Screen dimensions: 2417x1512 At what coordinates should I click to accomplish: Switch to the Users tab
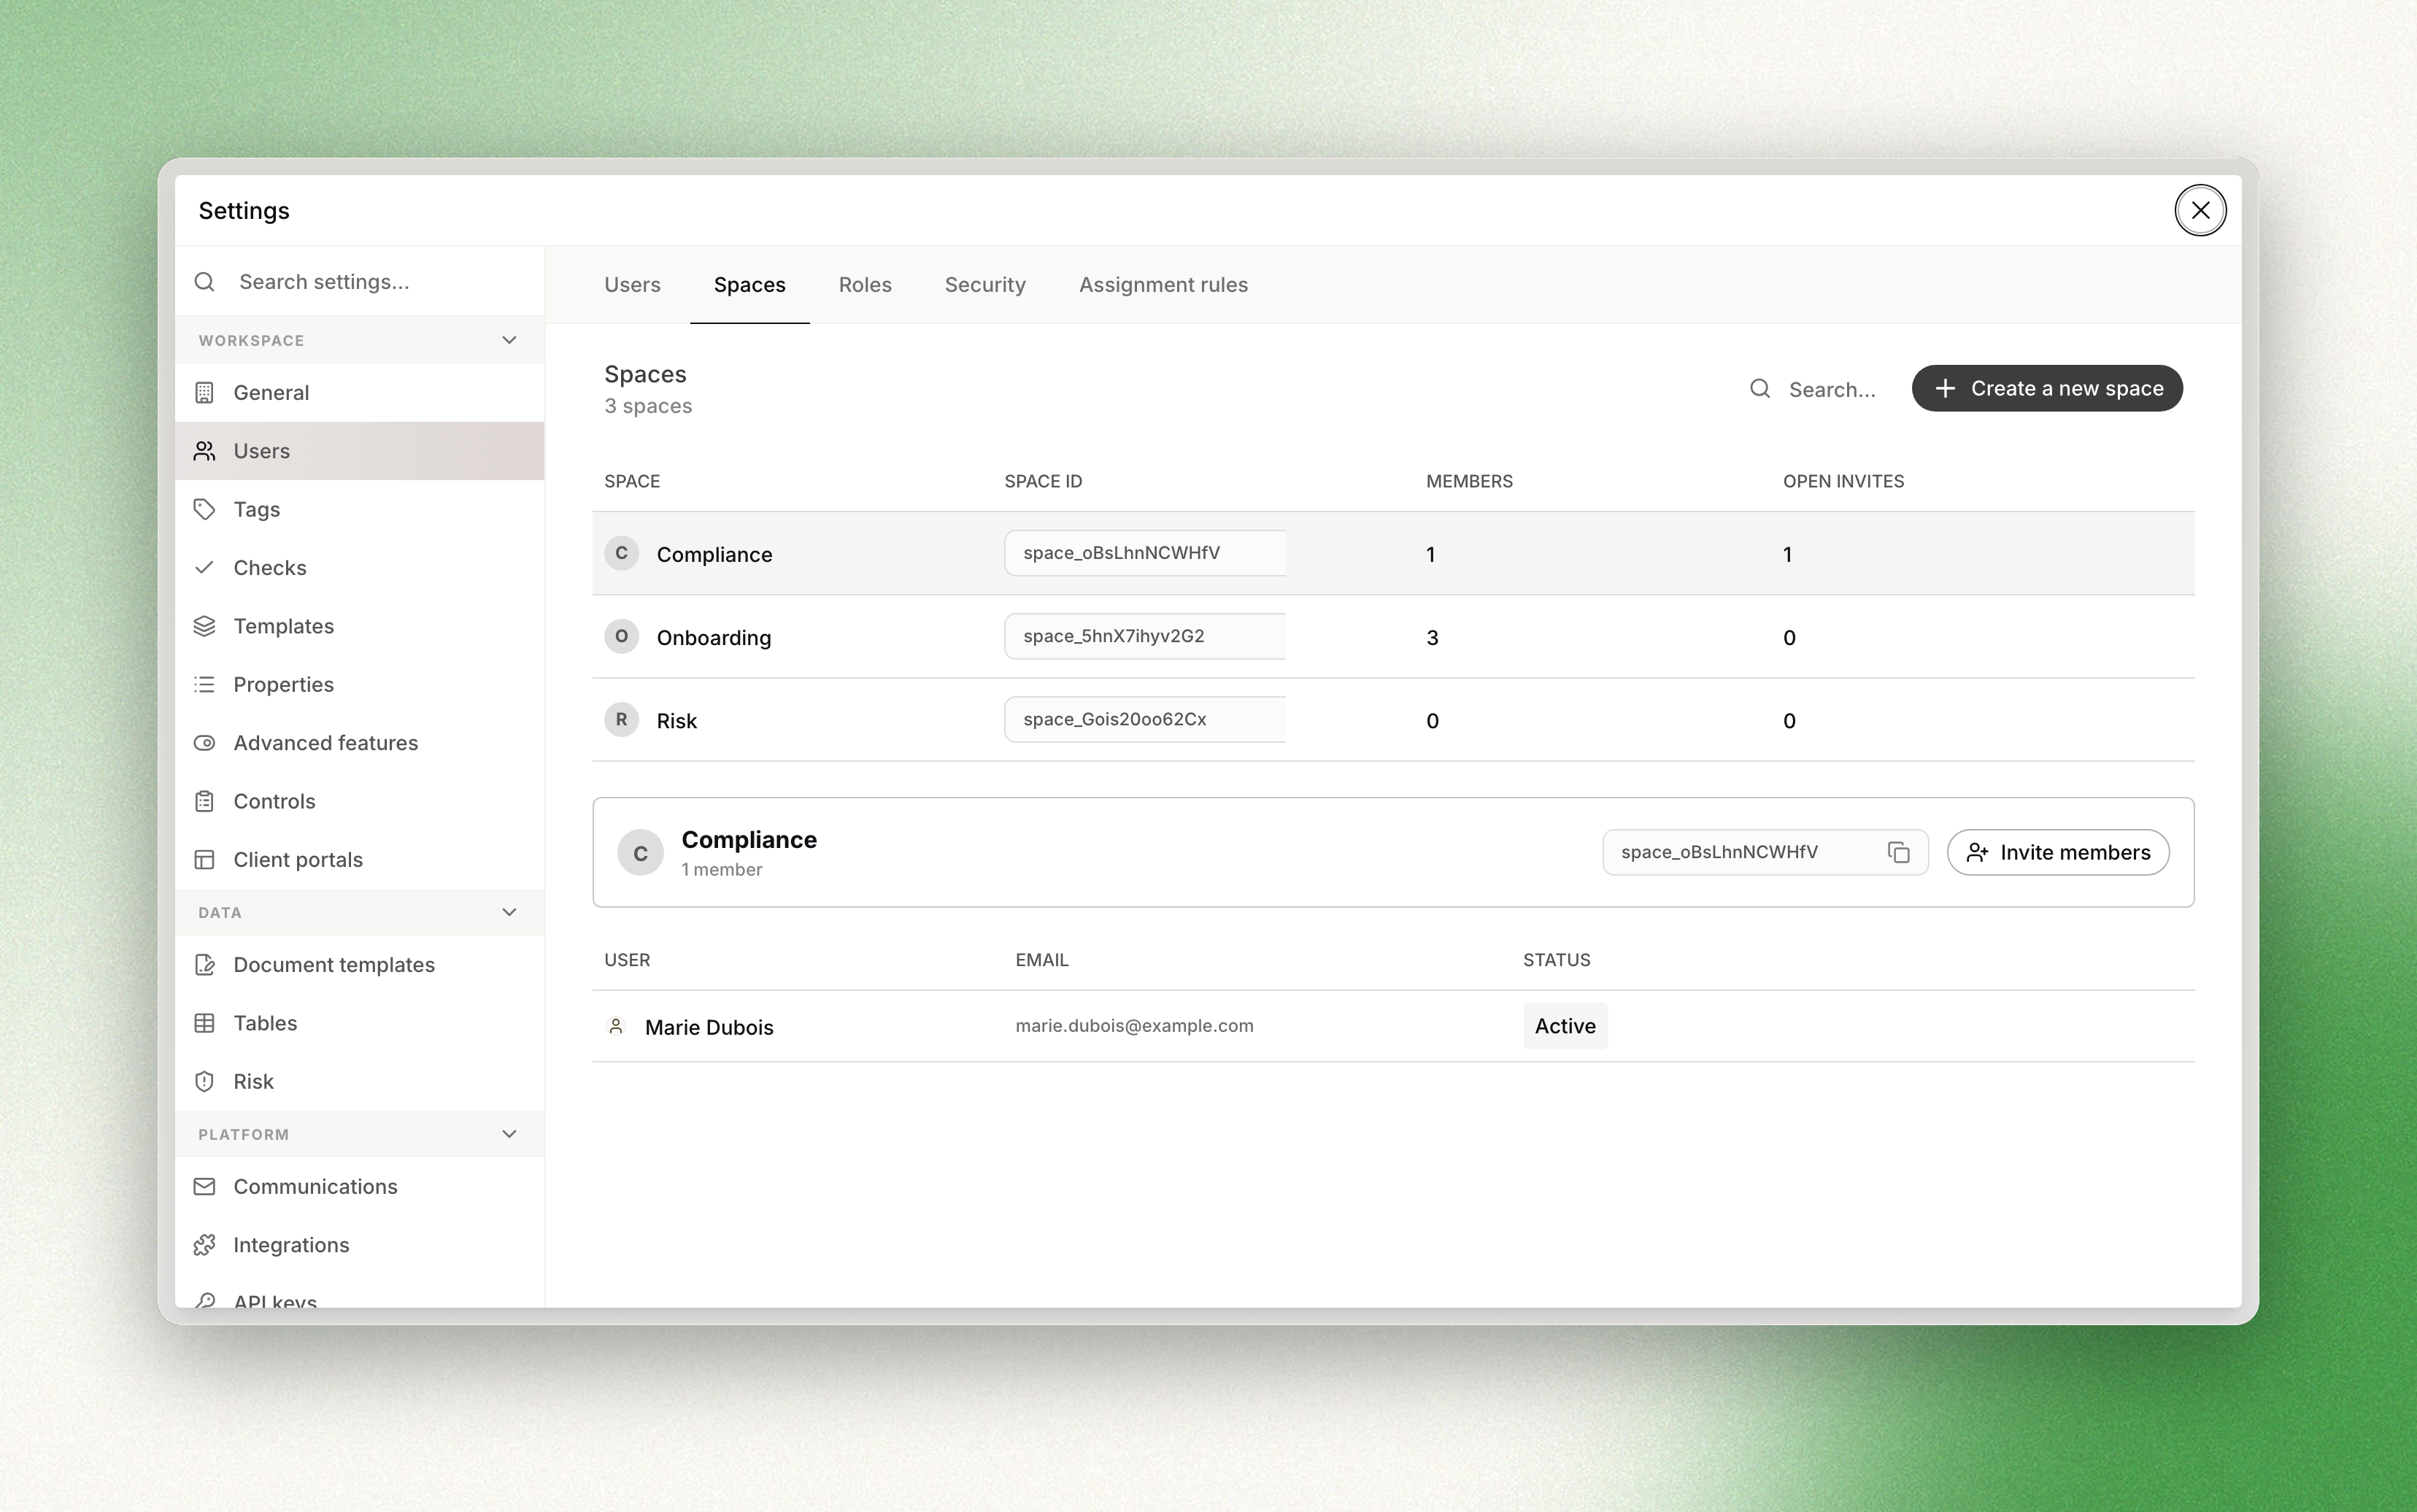[632, 285]
